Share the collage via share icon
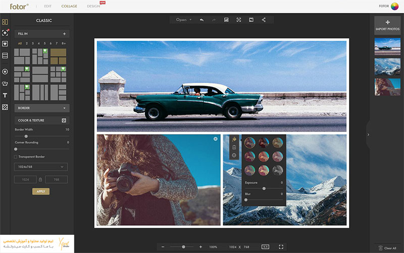404x253 pixels. (x=264, y=20)
